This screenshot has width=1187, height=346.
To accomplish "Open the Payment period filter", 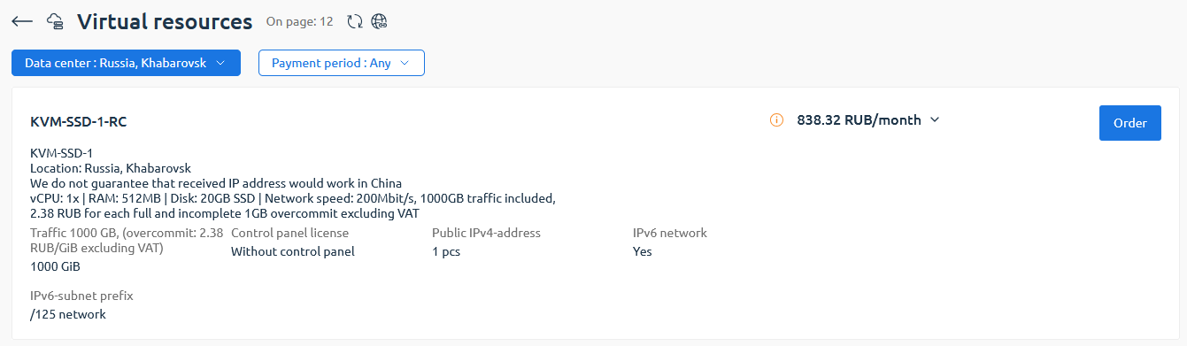I will (x=341, y=63).
